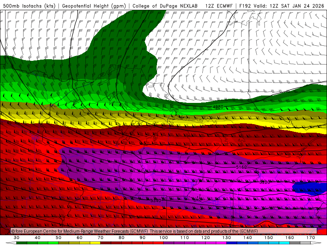The height and width of the screenshot is (245, 327).
Task: Click the 5160 height contour label
Action: pyautogui.click(x=241, y=167)
